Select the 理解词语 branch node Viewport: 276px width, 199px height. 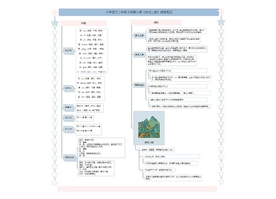pyautogui.click(x=70, y=158)
